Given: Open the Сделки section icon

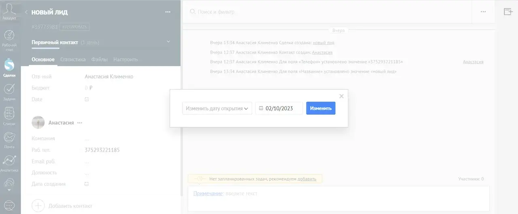Looking at the screenshot, I should tap(9, 64).
